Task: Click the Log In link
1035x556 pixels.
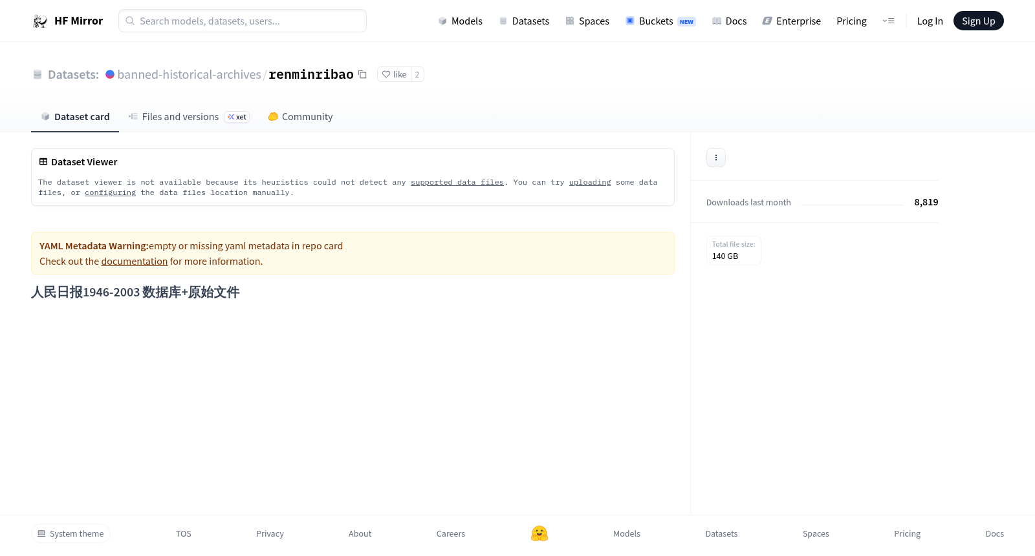Action: 930,21
